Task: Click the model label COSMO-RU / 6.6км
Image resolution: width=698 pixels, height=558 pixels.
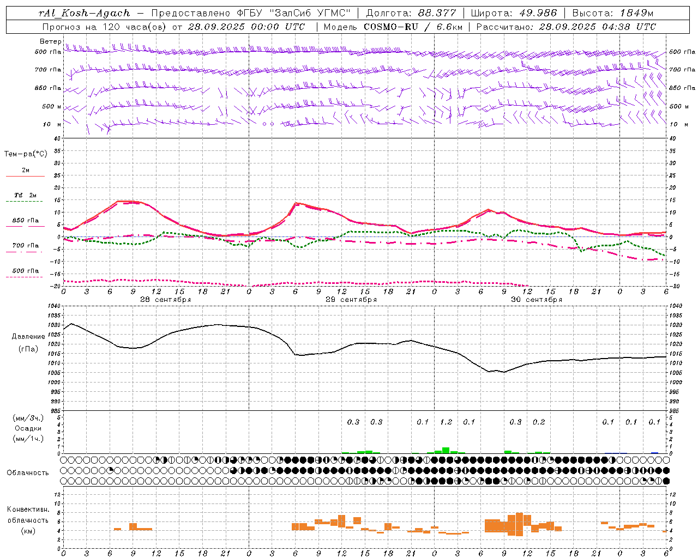Action: 413,27
